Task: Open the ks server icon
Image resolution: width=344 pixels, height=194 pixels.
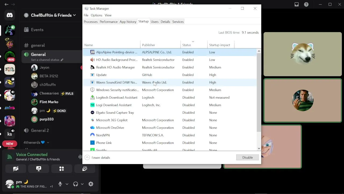Action: coord(10,134)
